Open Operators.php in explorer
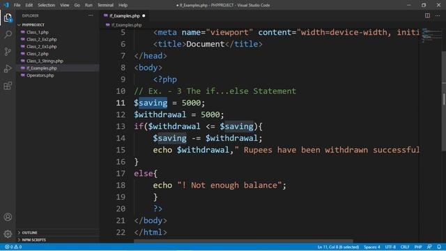 tap(40, 75)
